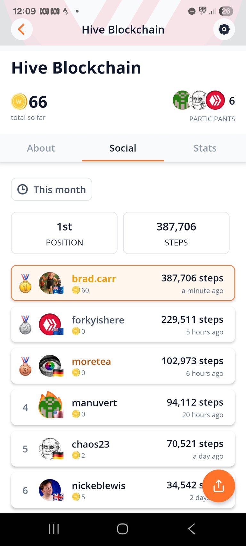Select the Social tab
Screen dimensions: 246x546
click(x=123, y=148)
